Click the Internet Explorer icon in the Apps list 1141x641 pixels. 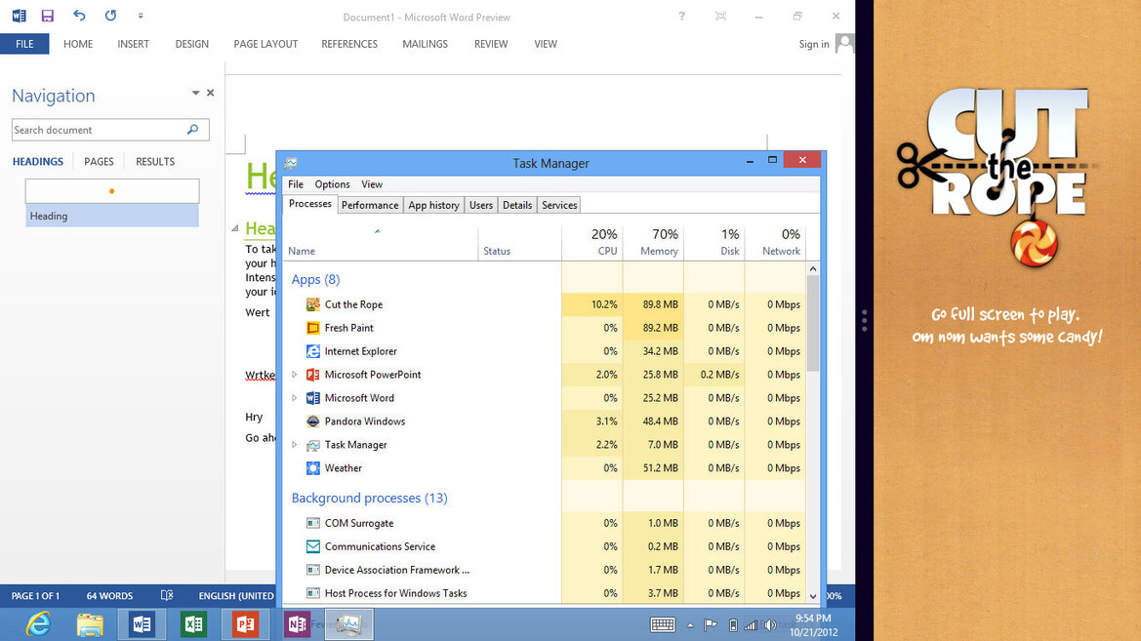(313, 350)
